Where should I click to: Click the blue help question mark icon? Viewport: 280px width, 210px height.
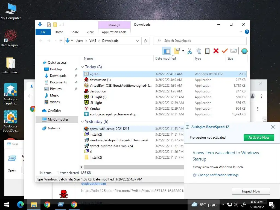point(247,32)
